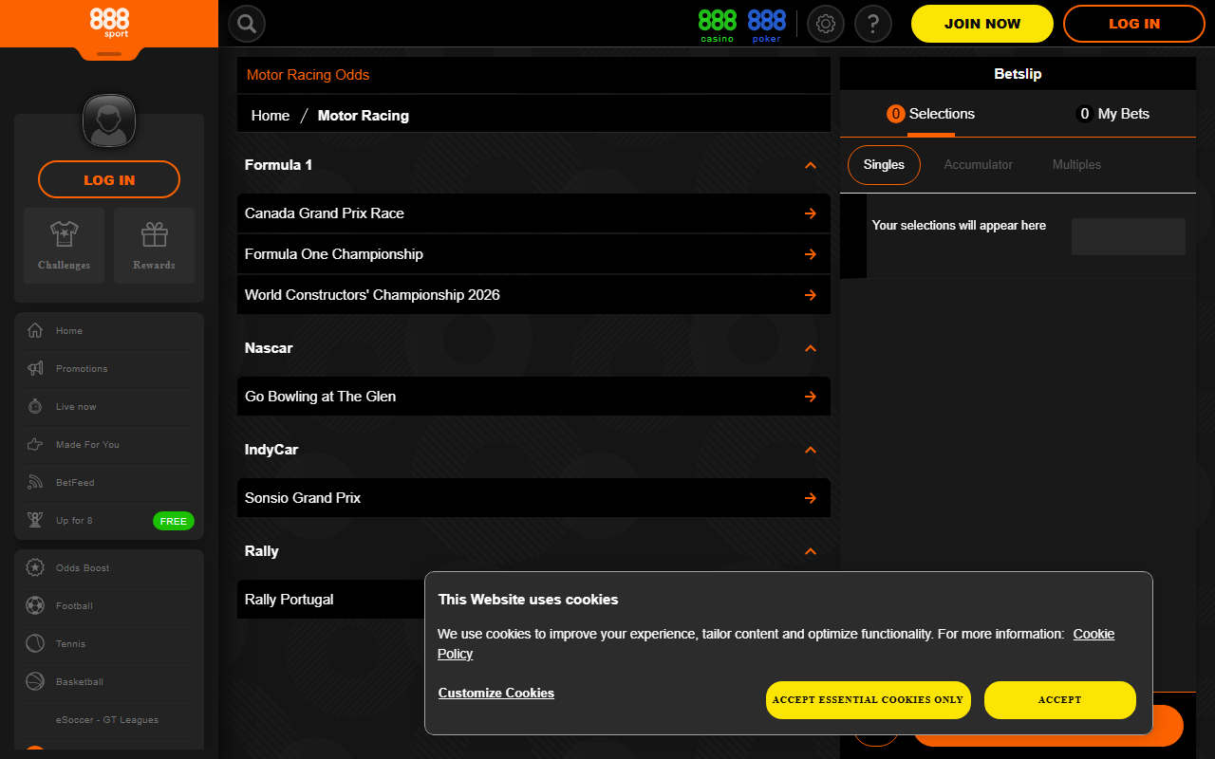Image resolution: width=1215 pixels, height=759 pixels.
Task: Collapse the IndyCar section
Action: (811, 450)
